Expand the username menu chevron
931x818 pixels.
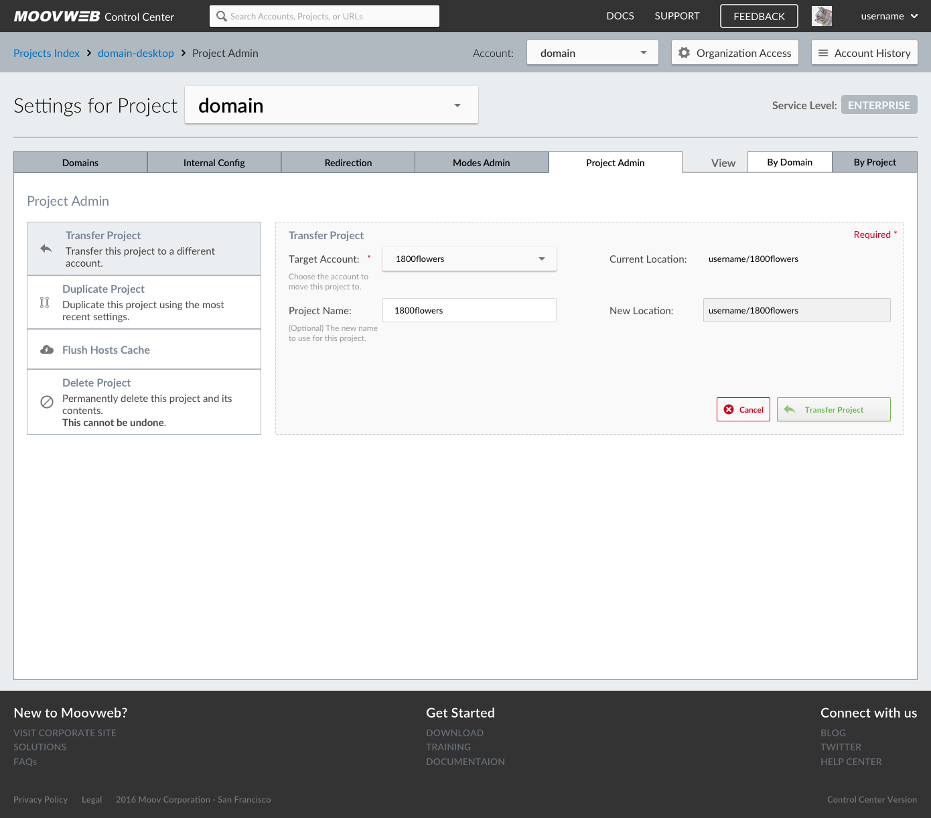[914, 16]
